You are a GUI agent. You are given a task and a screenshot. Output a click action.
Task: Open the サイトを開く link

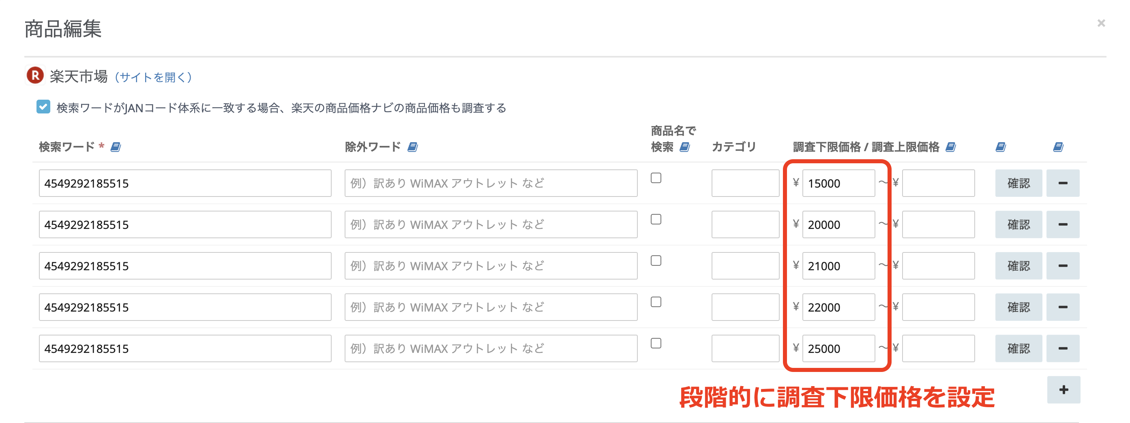[153, 77]
